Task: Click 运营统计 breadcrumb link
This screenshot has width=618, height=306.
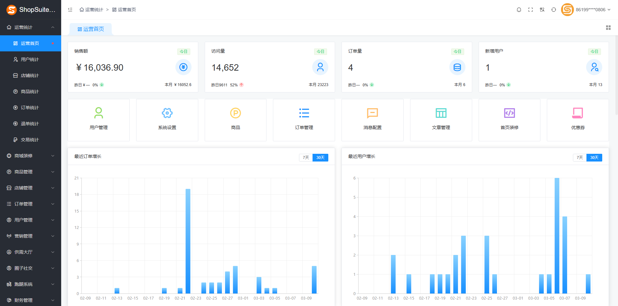Action: click(91, 10)
